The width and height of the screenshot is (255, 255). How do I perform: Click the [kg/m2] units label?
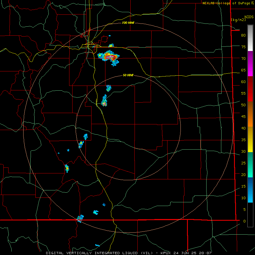238,20
